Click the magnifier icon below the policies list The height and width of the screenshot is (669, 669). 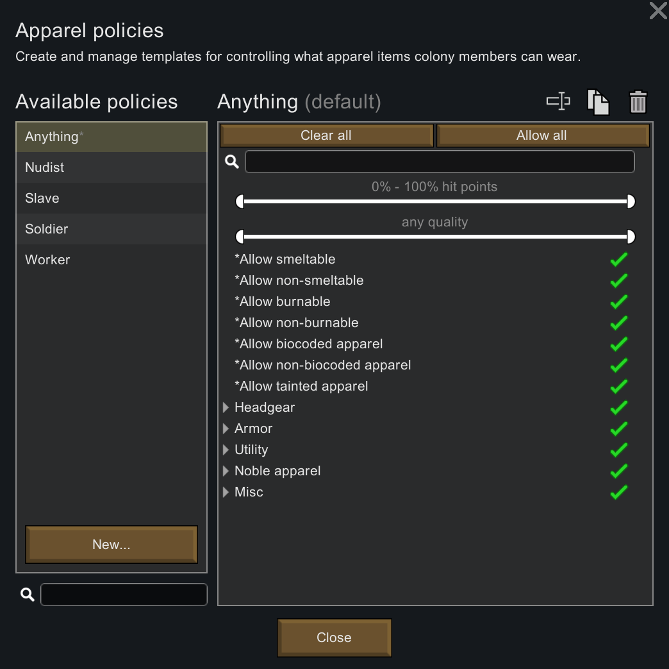point(27,595)
